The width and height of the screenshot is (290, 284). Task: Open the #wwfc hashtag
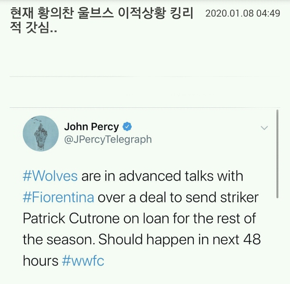click(83, 261)
